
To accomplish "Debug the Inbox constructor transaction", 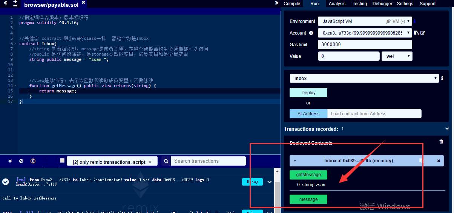I will tap(252, 182).
